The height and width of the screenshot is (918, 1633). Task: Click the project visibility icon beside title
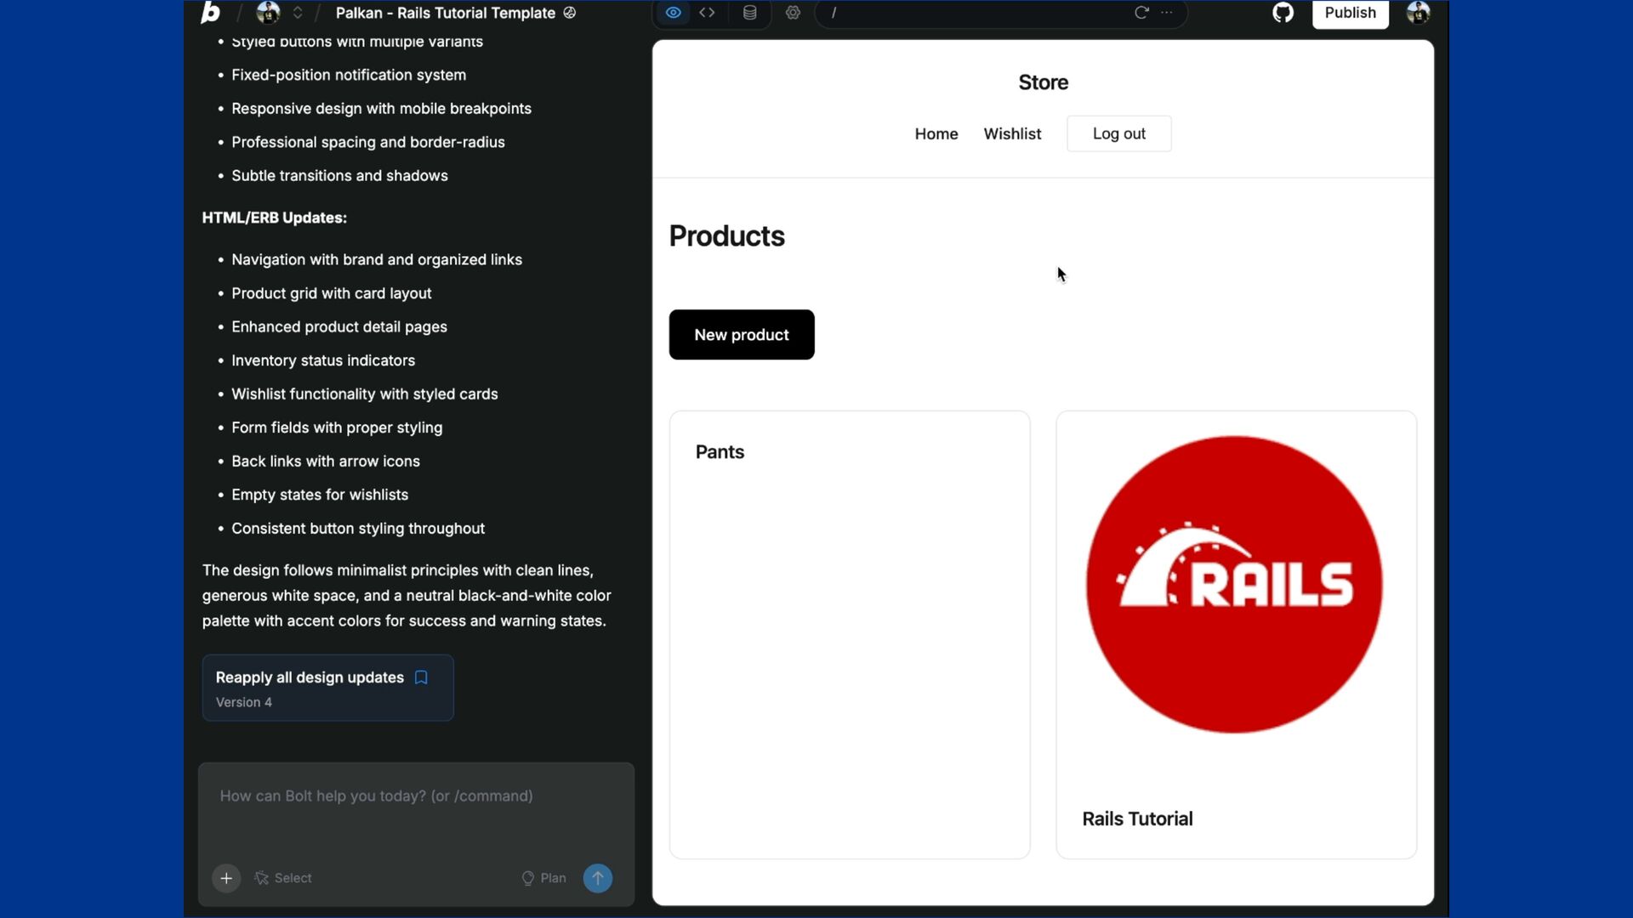pos(570,13)
